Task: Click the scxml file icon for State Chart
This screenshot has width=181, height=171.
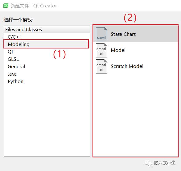Action: pos(101,34)
